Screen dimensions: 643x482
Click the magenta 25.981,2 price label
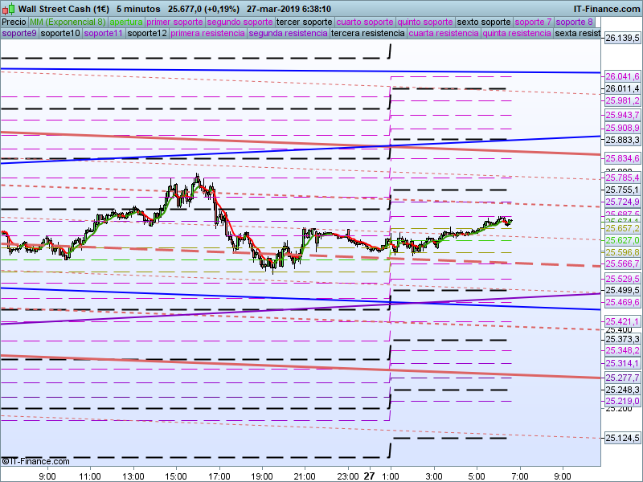tap(622, 100)
